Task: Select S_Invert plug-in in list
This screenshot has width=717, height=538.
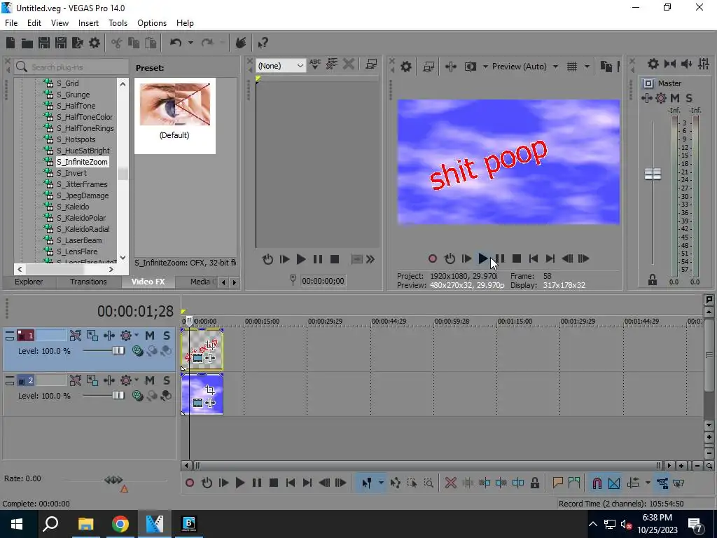Action: 71,174
